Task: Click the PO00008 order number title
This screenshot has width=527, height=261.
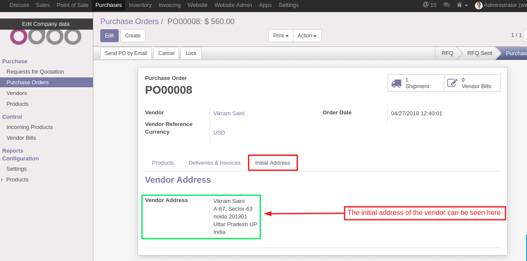Action: [169, 90]
